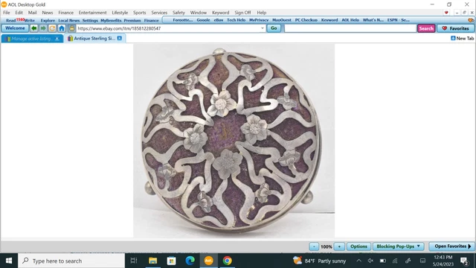Open the MapQuest favorites shortcut
Screen dimensions: 476x268
click(x=282, y=20)
